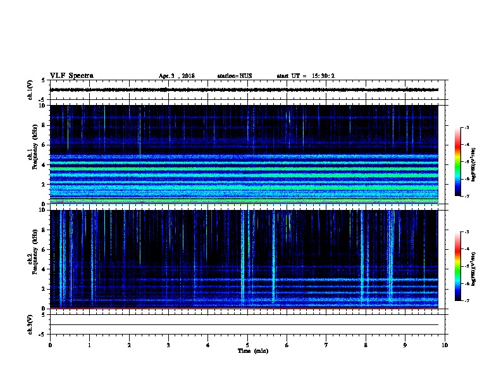Click the -7 label on ch.2 colorbar
Image resolution: width=501 pixels, height=387 pixels.
click(467, 301)
